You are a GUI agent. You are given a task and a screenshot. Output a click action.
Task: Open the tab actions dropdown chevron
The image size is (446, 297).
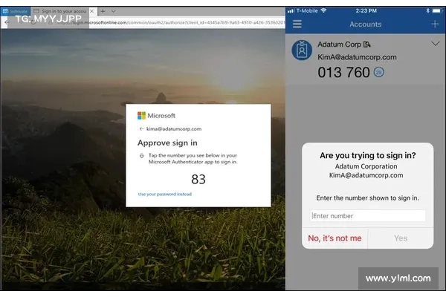(x=113, y=11)
